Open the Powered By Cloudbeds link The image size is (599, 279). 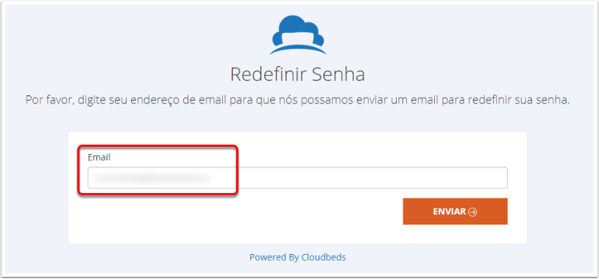click(x=297, y=257)
